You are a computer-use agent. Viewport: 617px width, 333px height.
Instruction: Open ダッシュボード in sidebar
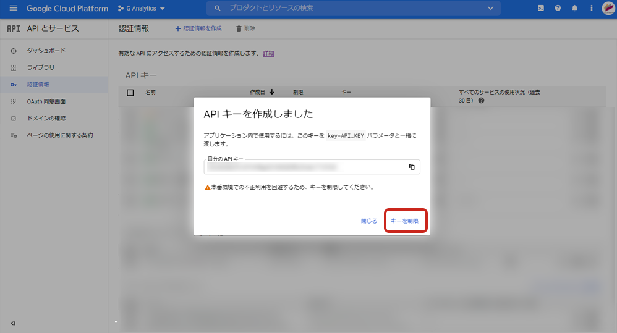tap(46, 51)
